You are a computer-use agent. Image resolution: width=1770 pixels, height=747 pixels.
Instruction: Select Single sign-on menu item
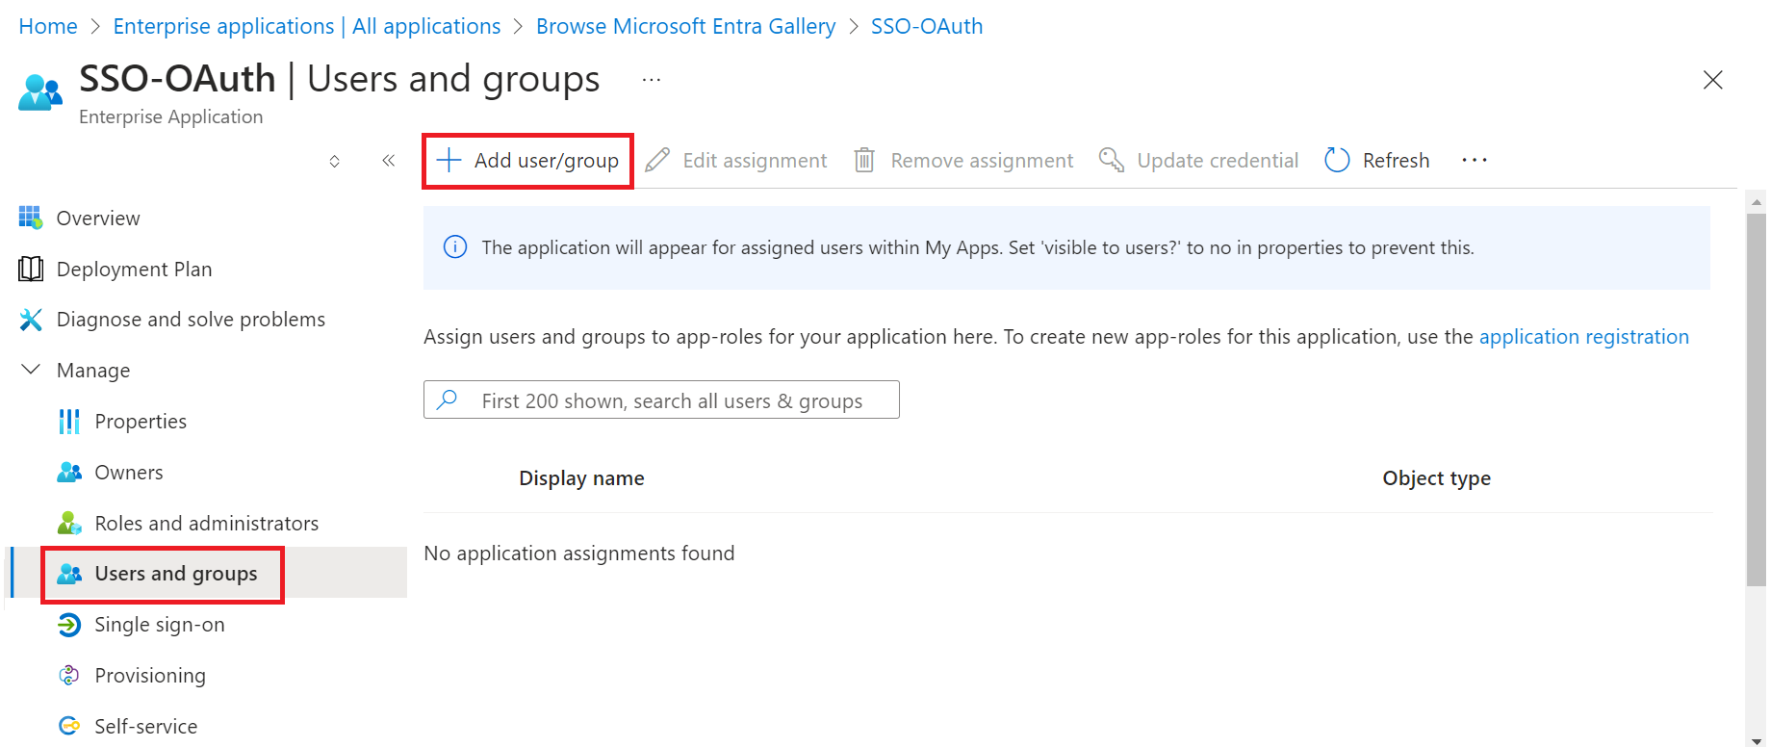(x=159, y=625)
